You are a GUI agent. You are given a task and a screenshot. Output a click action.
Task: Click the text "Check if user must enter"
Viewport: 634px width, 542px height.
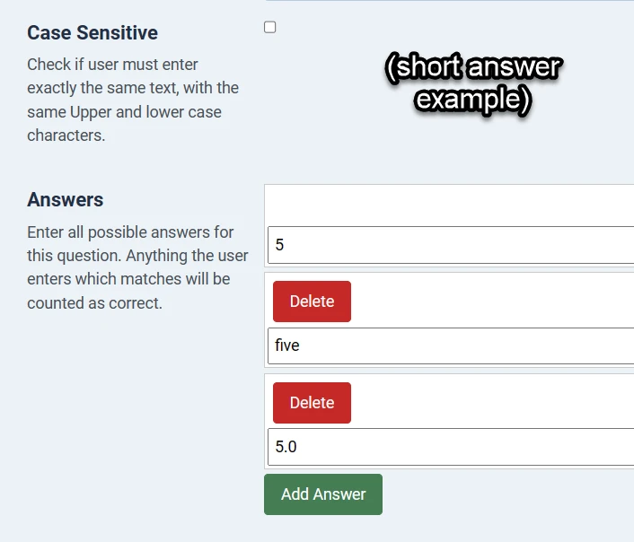(113, 65)
